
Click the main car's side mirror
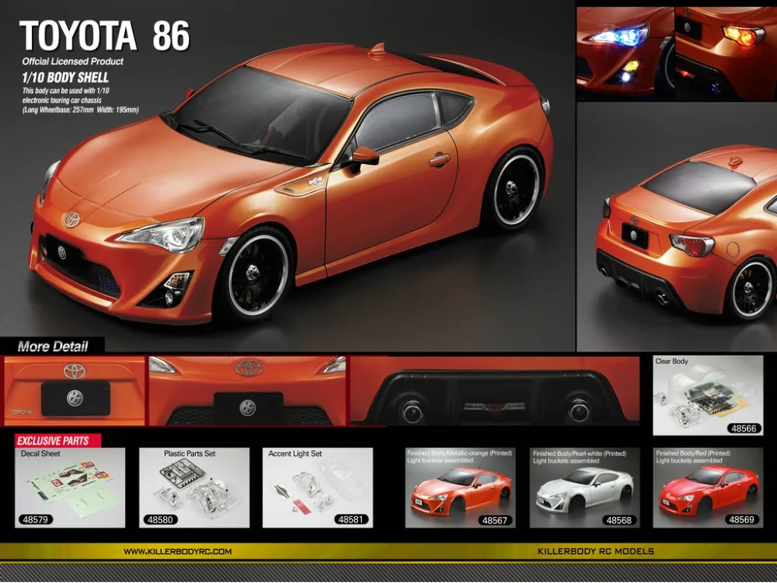point(364,158)
